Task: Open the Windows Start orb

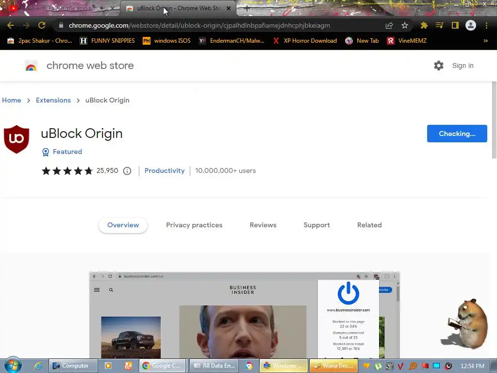Action: pos(13,365)
